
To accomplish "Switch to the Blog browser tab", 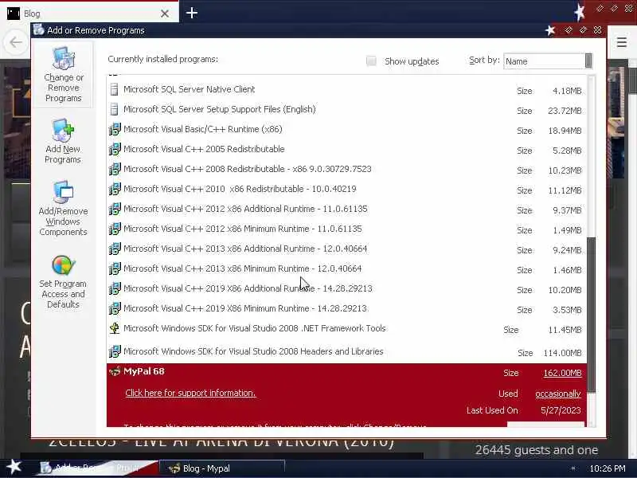I will pos(89,14).
